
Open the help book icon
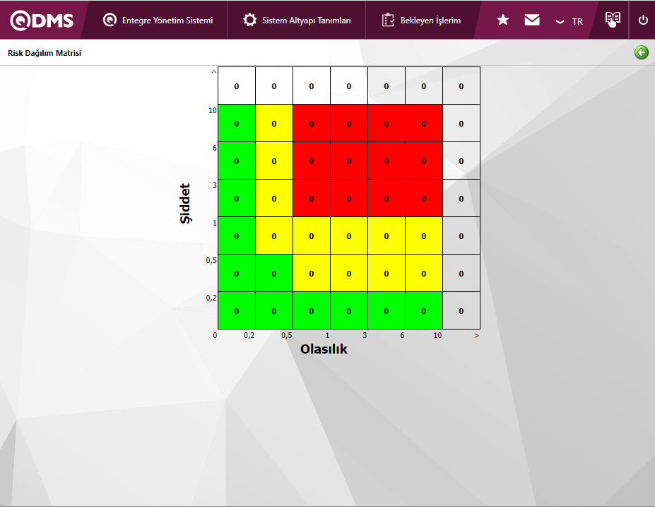613,19
